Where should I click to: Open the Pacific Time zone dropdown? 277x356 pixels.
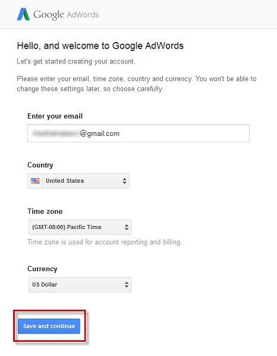point(80,227)
